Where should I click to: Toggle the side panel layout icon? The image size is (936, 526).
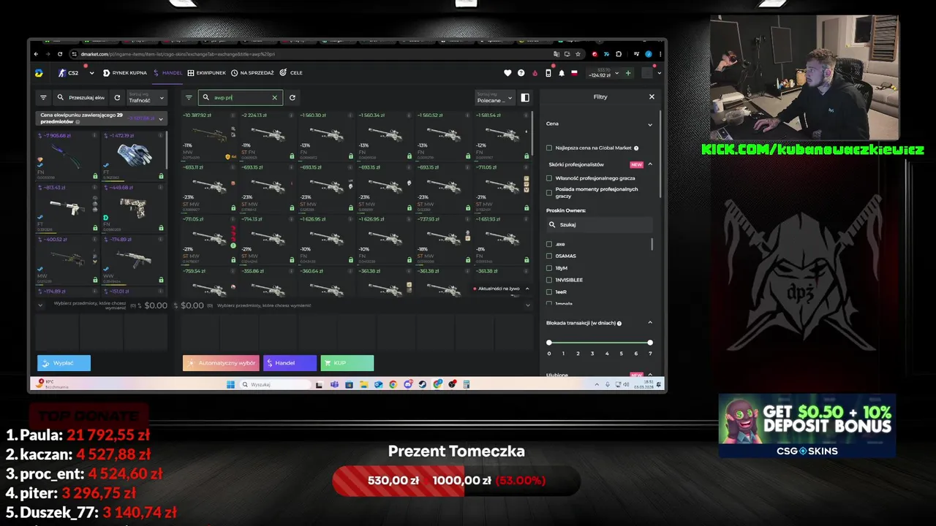click(x=525, y=97)
